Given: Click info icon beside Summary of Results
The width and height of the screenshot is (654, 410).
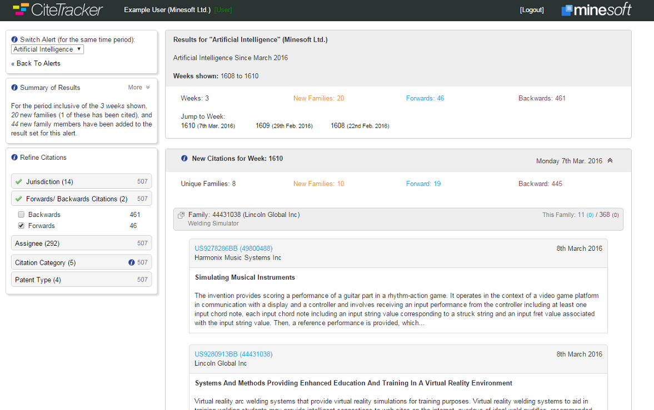Looking at the screenshot, I should tap(14, 88).
